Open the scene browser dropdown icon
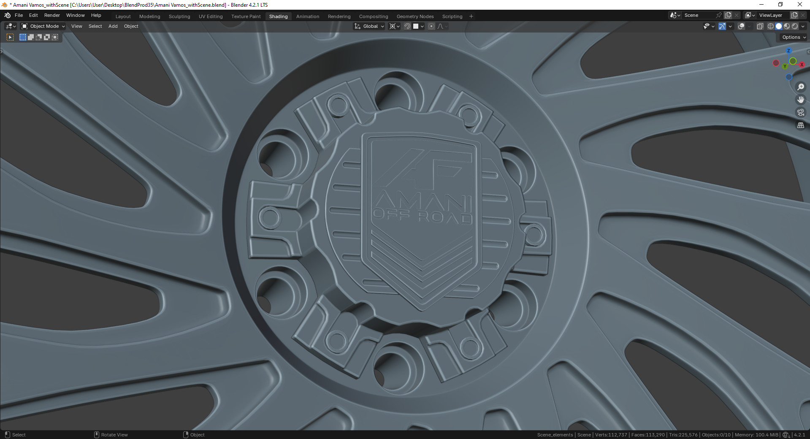810x439 pixels. pyautogui.click(x=675, y=15)
